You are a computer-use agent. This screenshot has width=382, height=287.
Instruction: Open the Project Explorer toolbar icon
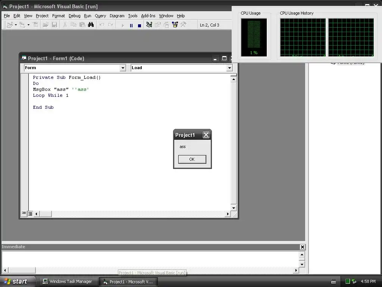tap(149, 25)
